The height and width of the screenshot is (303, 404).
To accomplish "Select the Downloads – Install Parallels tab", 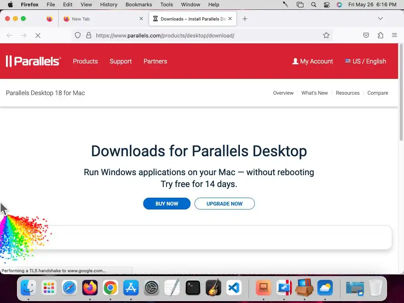I will click(x=193, y=19).
